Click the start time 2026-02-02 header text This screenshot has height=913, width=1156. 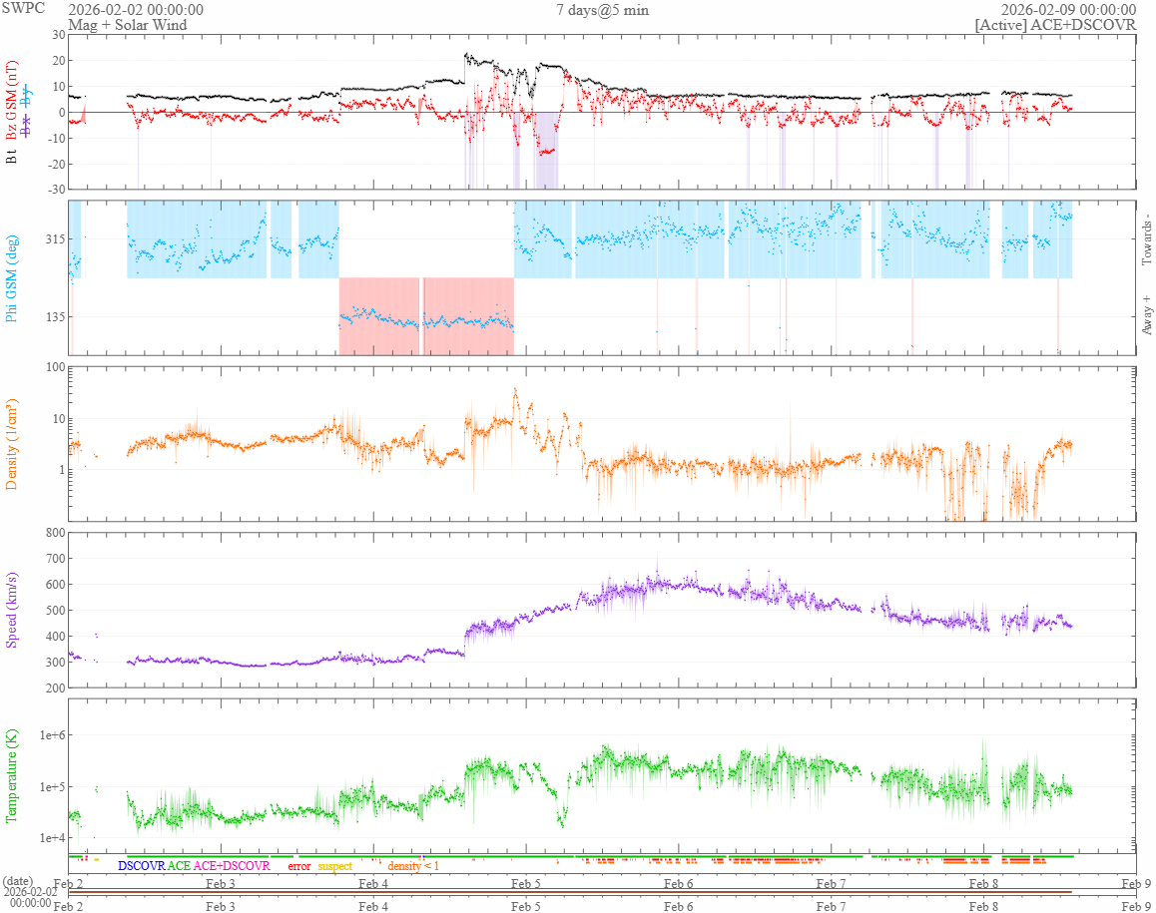coord(136,10)
